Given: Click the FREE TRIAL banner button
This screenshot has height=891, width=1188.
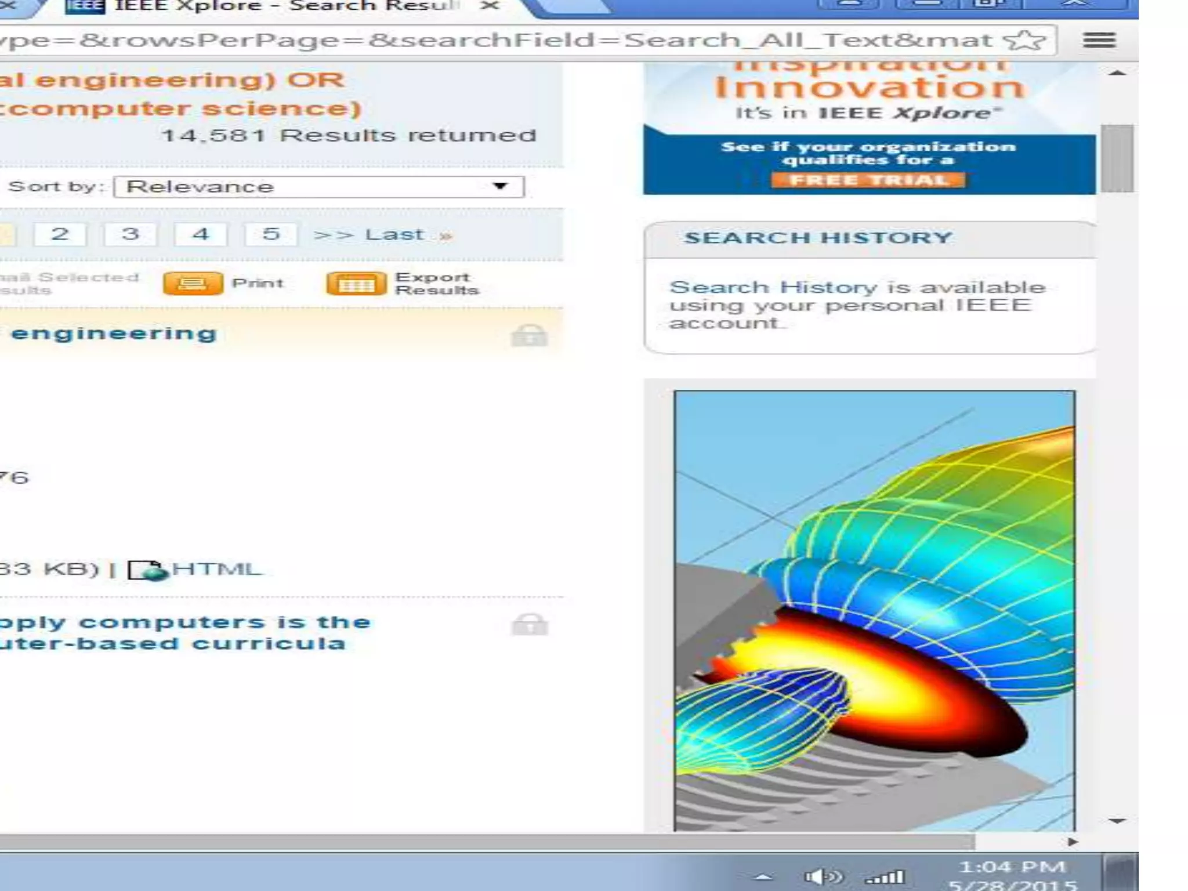Looking at the screenshot, I should pos(868,180).
